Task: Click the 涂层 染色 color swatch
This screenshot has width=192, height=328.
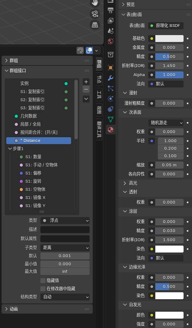Action: click(x=169, y=249)
